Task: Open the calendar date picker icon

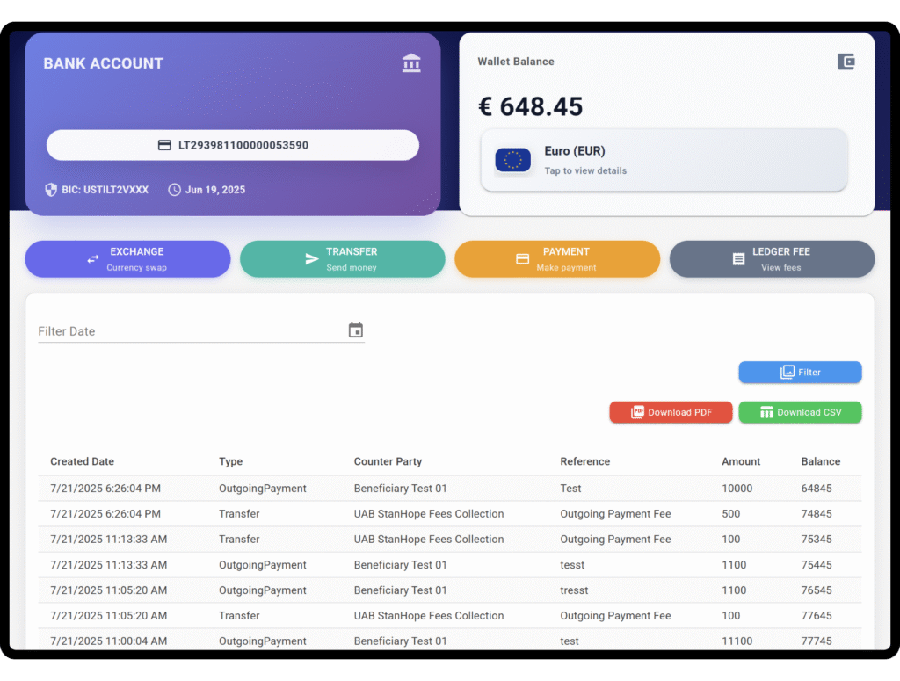Action: pos(355,330)
